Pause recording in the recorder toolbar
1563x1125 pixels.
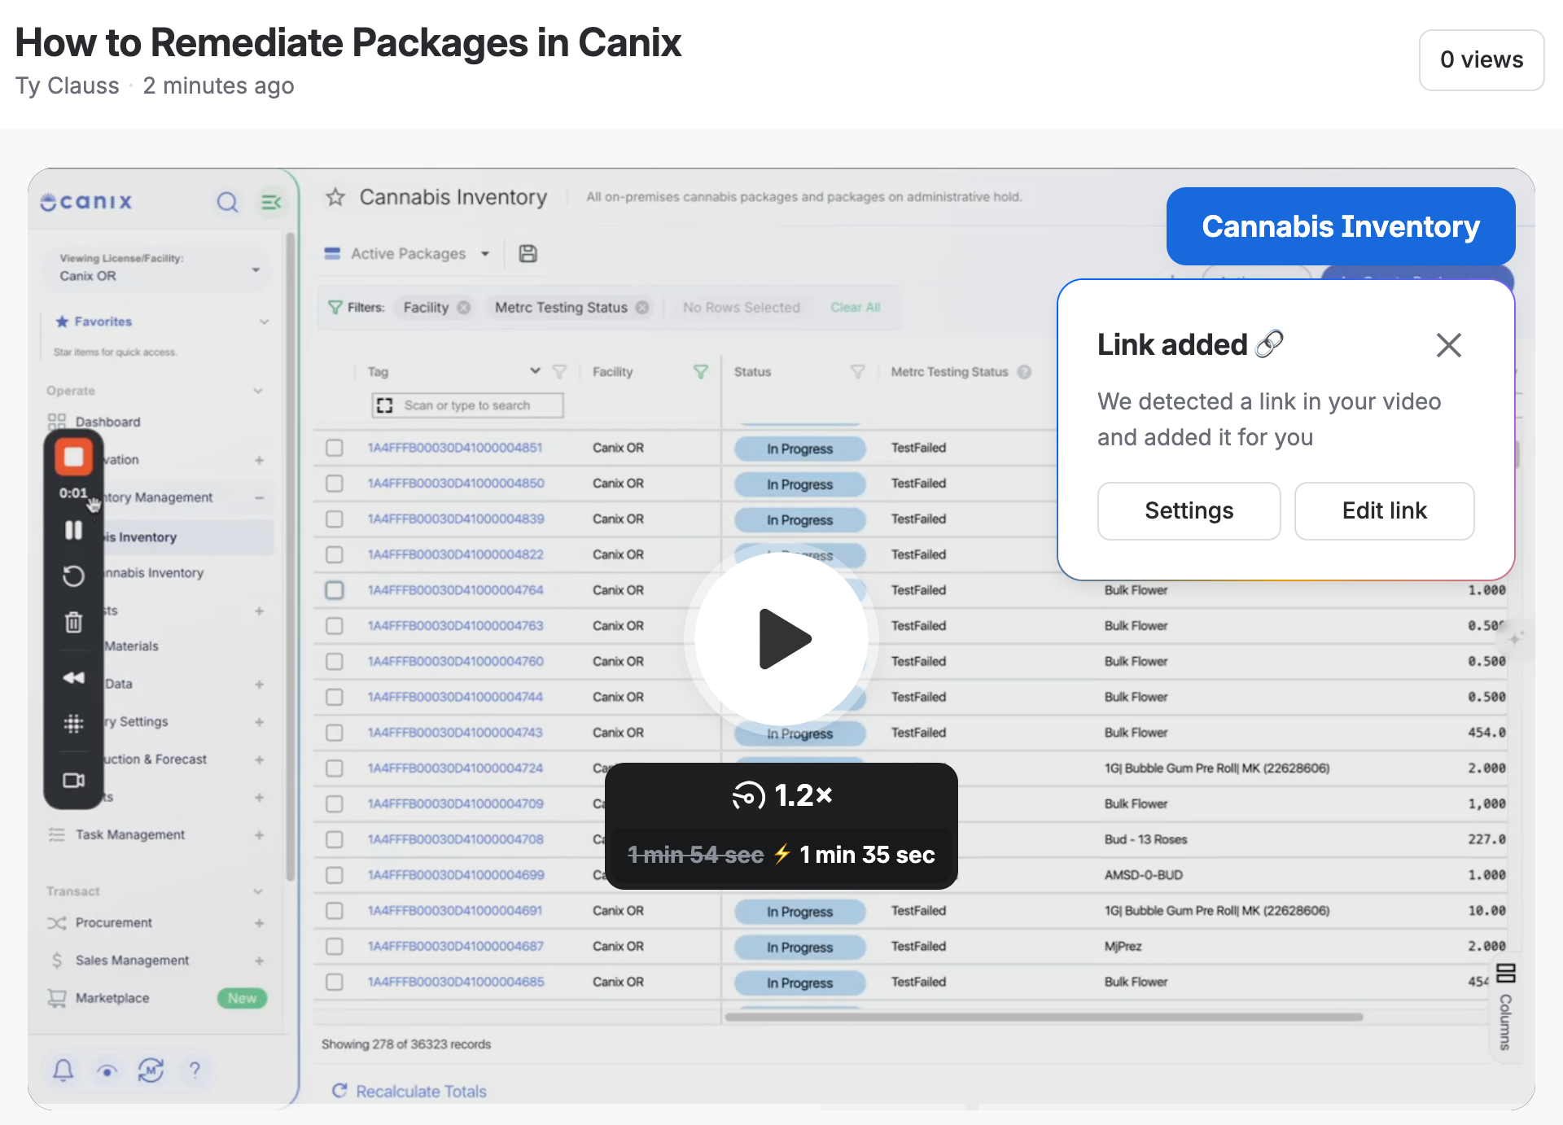pyautogui.click(x=73, y=531)
